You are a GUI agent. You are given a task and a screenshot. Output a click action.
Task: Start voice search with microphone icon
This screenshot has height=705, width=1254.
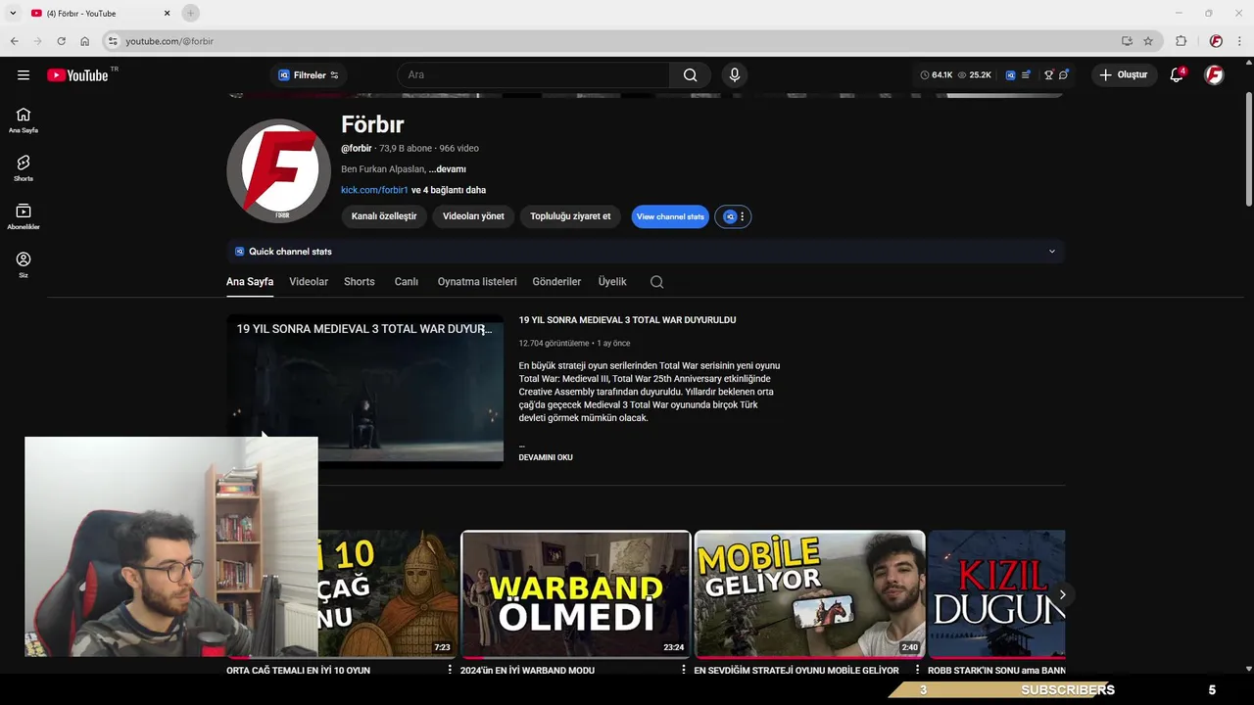734,75
